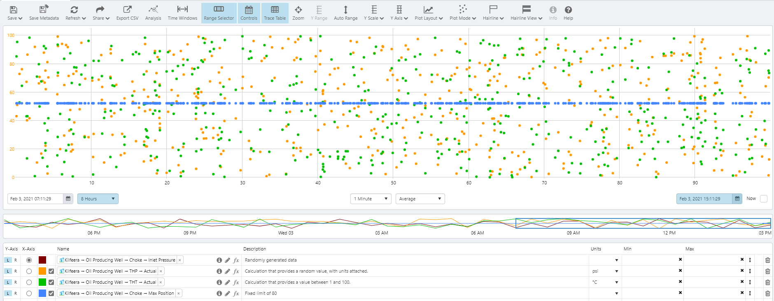Enable the Now checkbox
This screenshot has height=301, width=774.
(x=764, y=199)
